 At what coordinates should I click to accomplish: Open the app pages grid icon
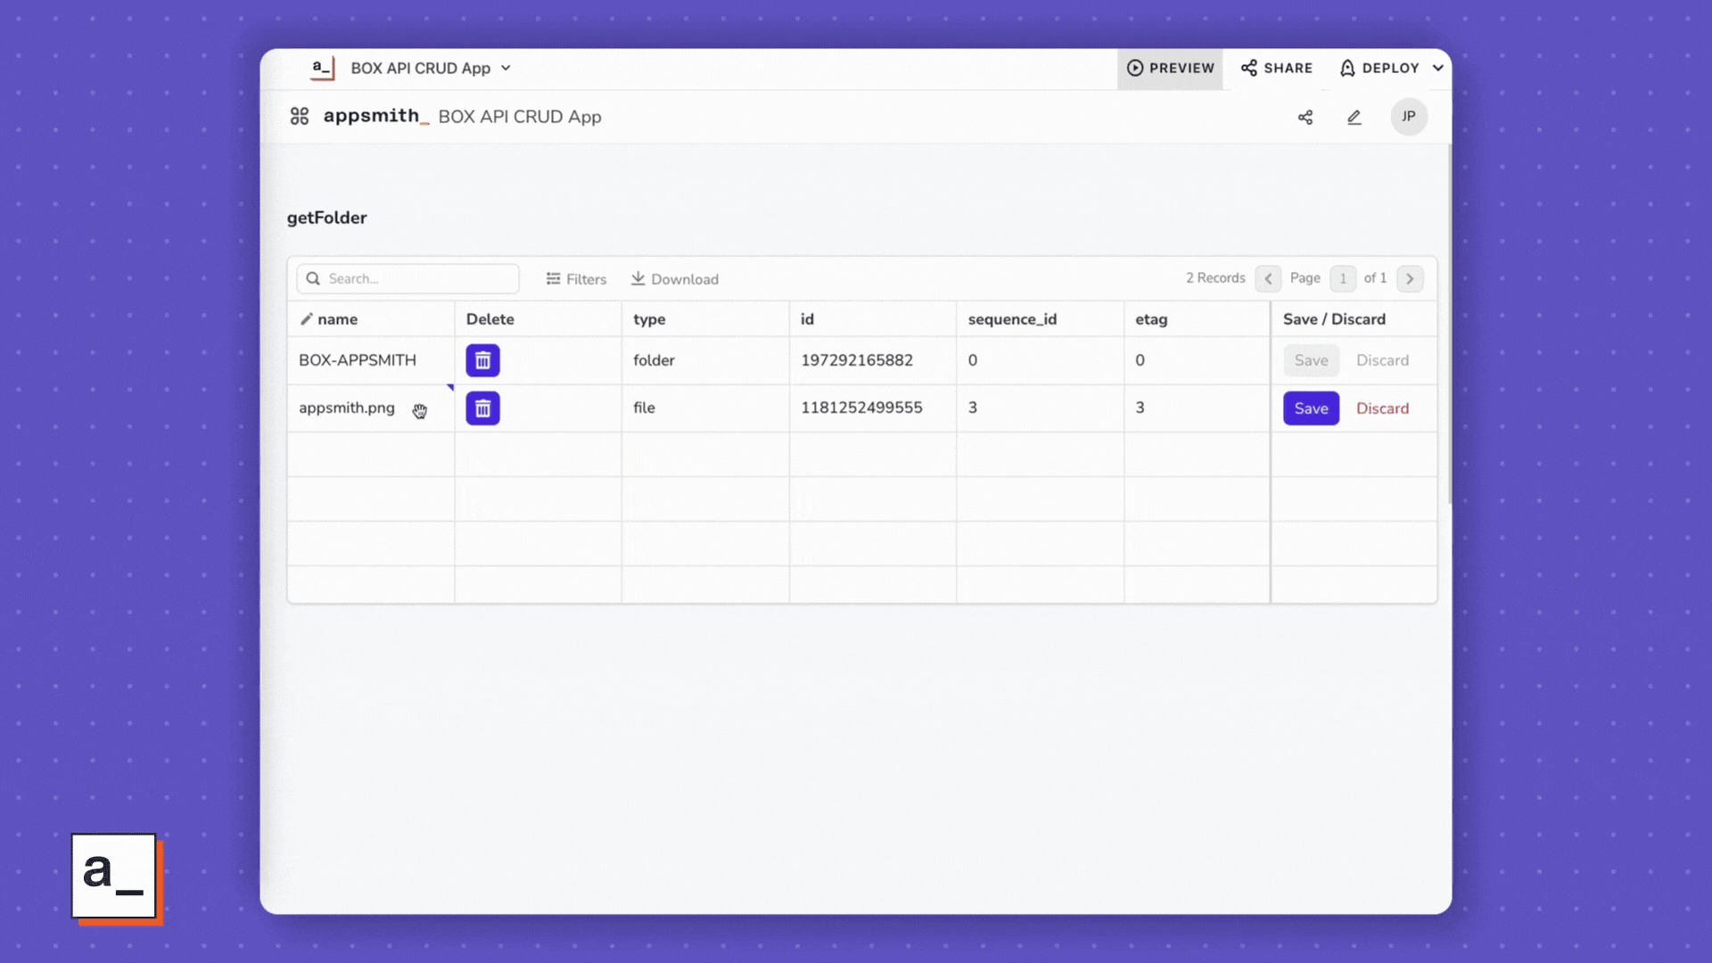pos(300,117)
